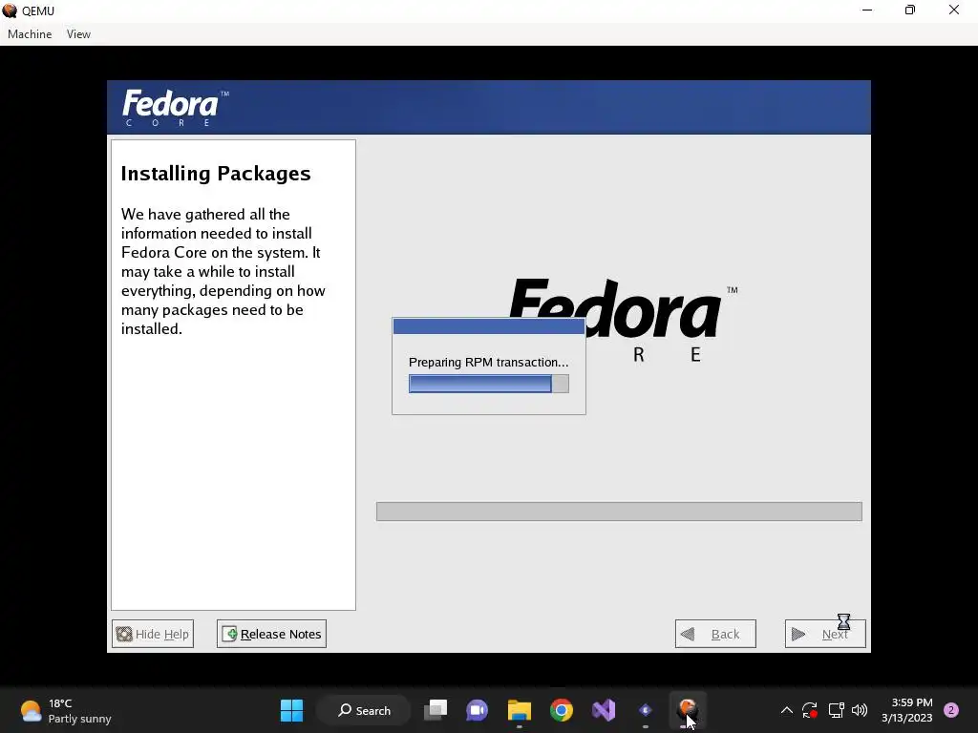Screen dimensions: 978x733
Task: Click the Preparing RPM transaction progress bar
Action: tap(488, 384)
